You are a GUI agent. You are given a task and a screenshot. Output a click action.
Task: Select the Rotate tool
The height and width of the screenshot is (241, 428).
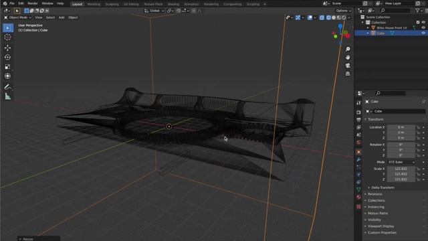tap(7, 57)
